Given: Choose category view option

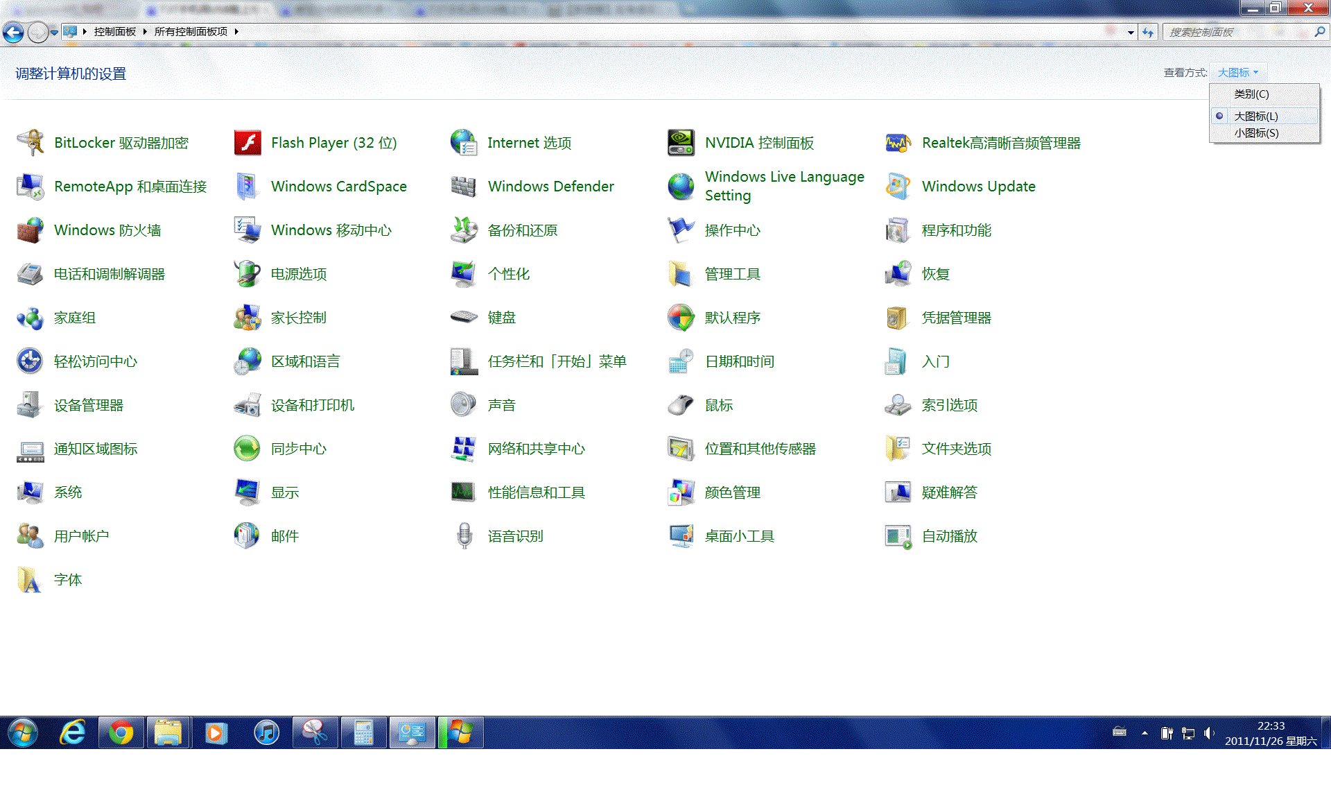Looking at the screenshot, I should pyautogui.click(x=1251, y=94).
